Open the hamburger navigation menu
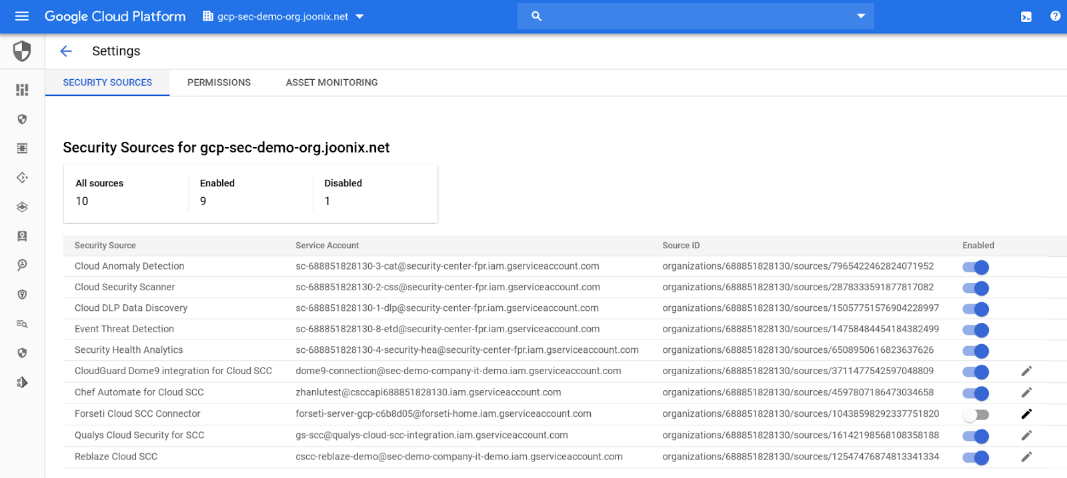This screenshot has height=478, width=1067. click(x=22, y=16)
